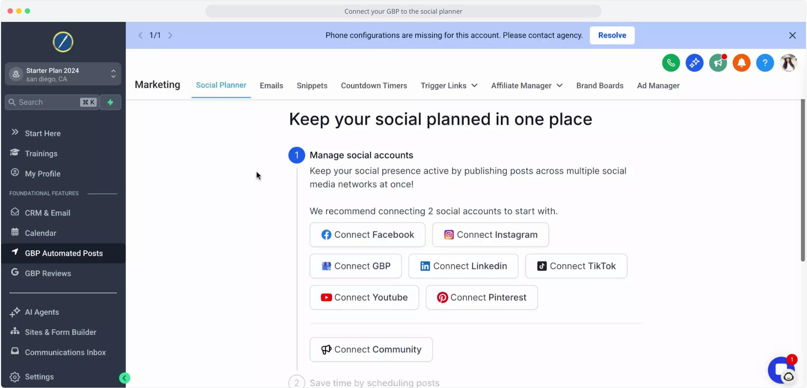Click Connect Linkedin button
The width and height of the screenshot is (807, 388).
pos(463,266)
